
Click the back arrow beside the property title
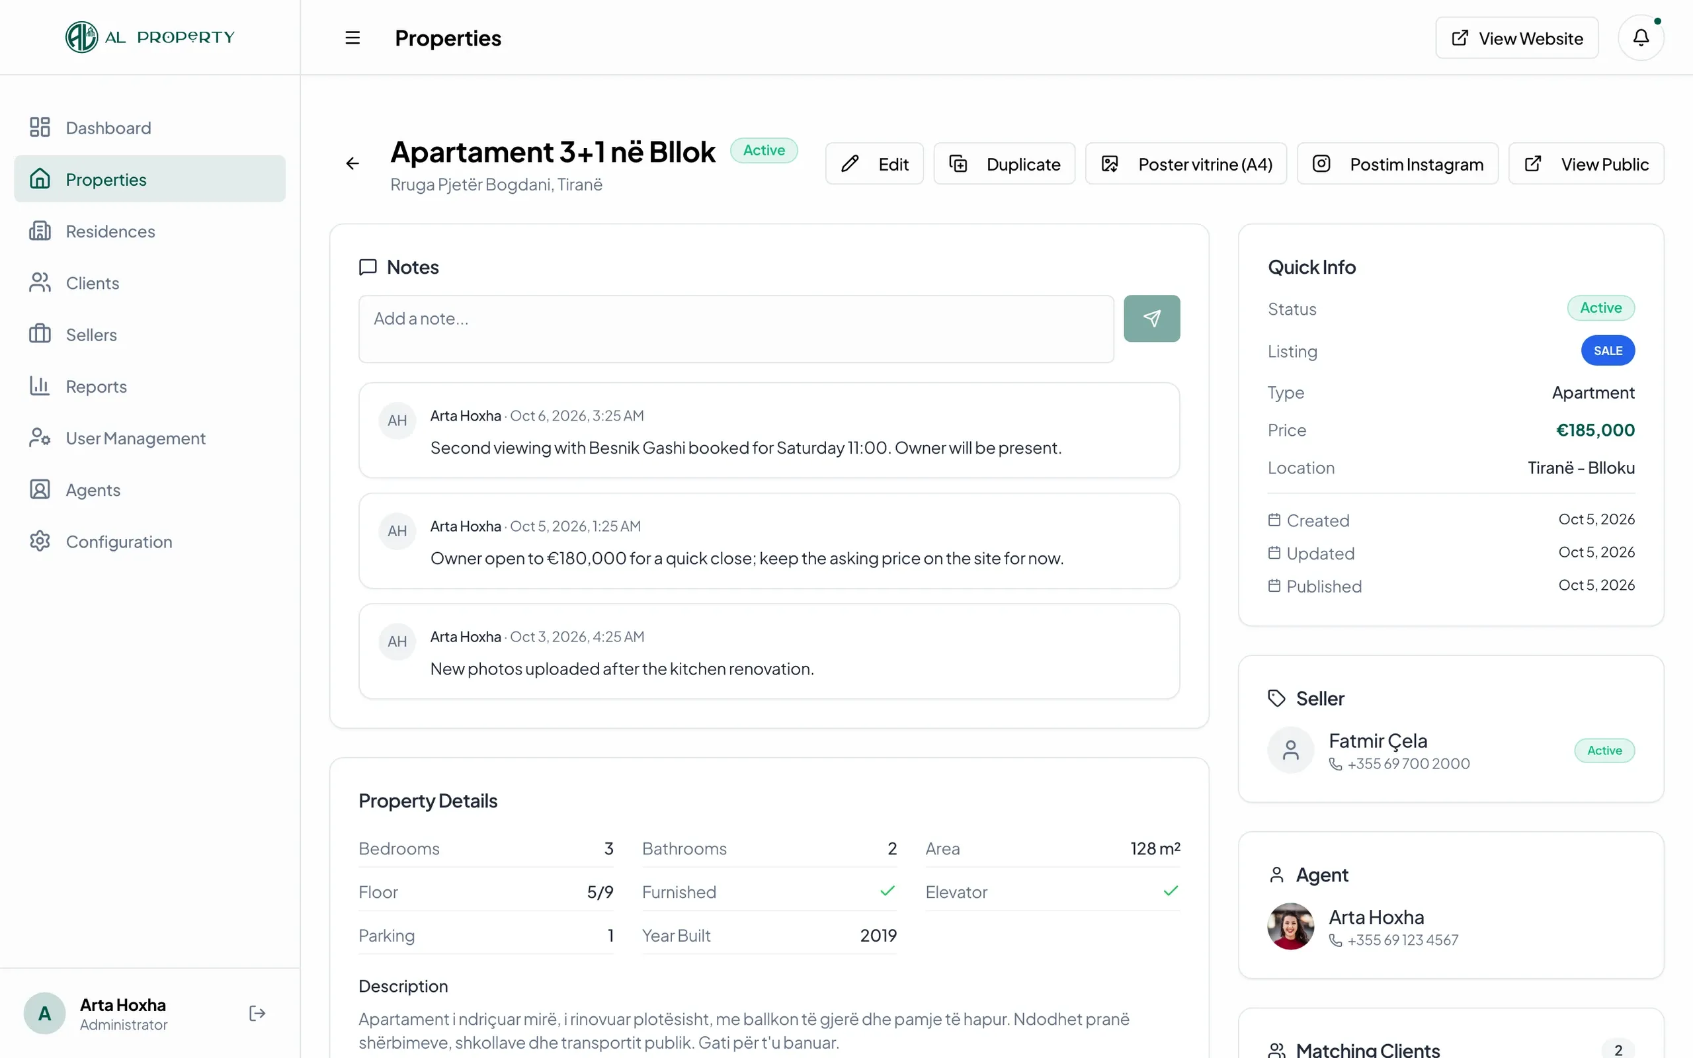click(x=352, y=164)
